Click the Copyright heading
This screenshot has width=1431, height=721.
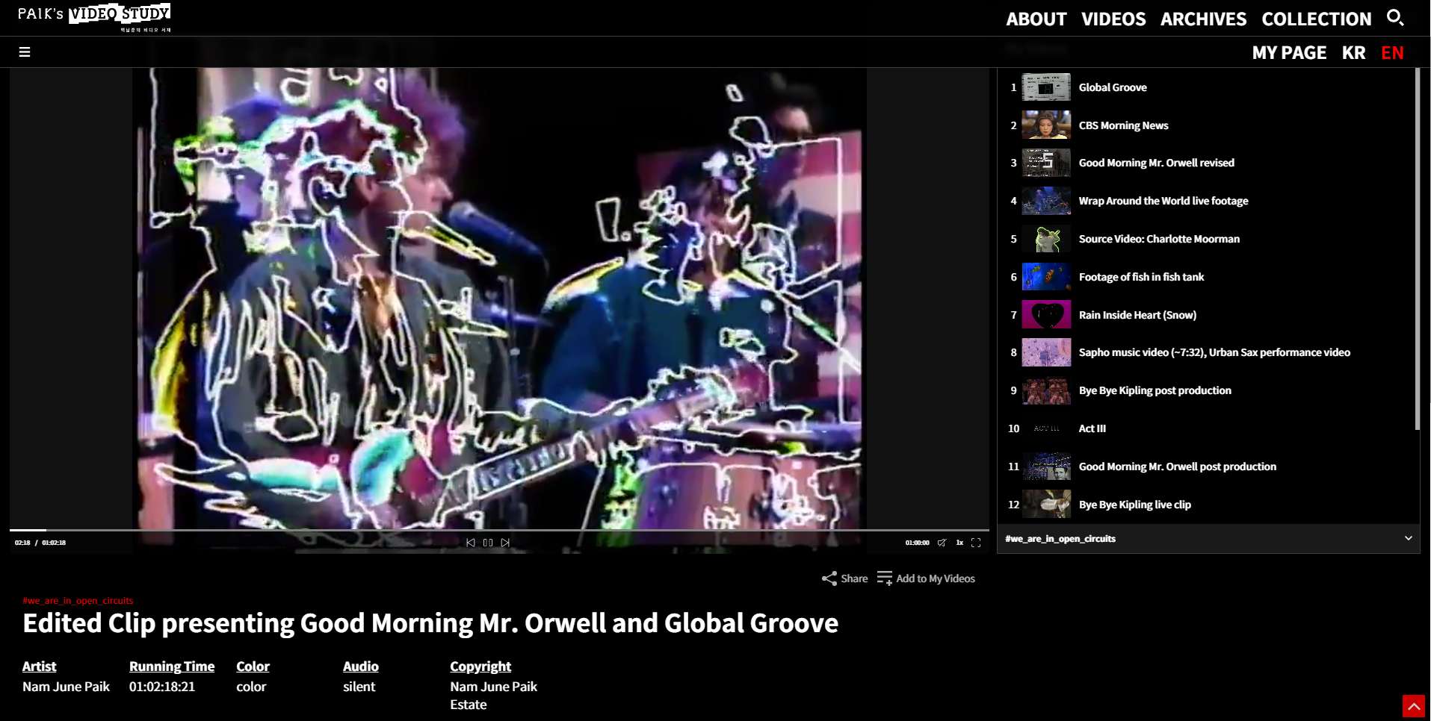(480, 667)
